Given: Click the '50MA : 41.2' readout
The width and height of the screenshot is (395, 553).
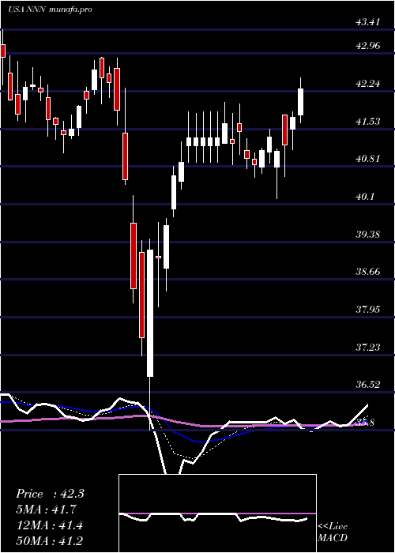Looking at the screenshot, I should coord(50,541).
